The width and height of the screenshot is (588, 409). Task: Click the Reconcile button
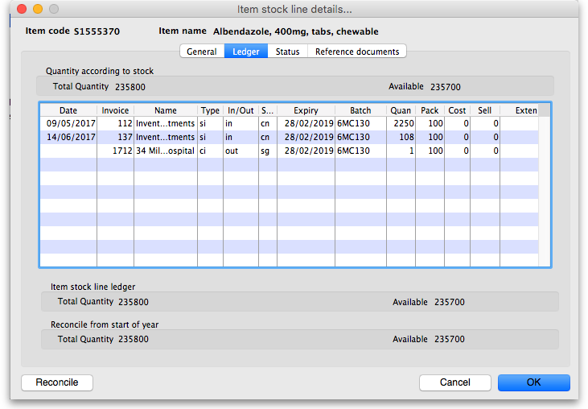pyautogui.click(x=56, y=382)
